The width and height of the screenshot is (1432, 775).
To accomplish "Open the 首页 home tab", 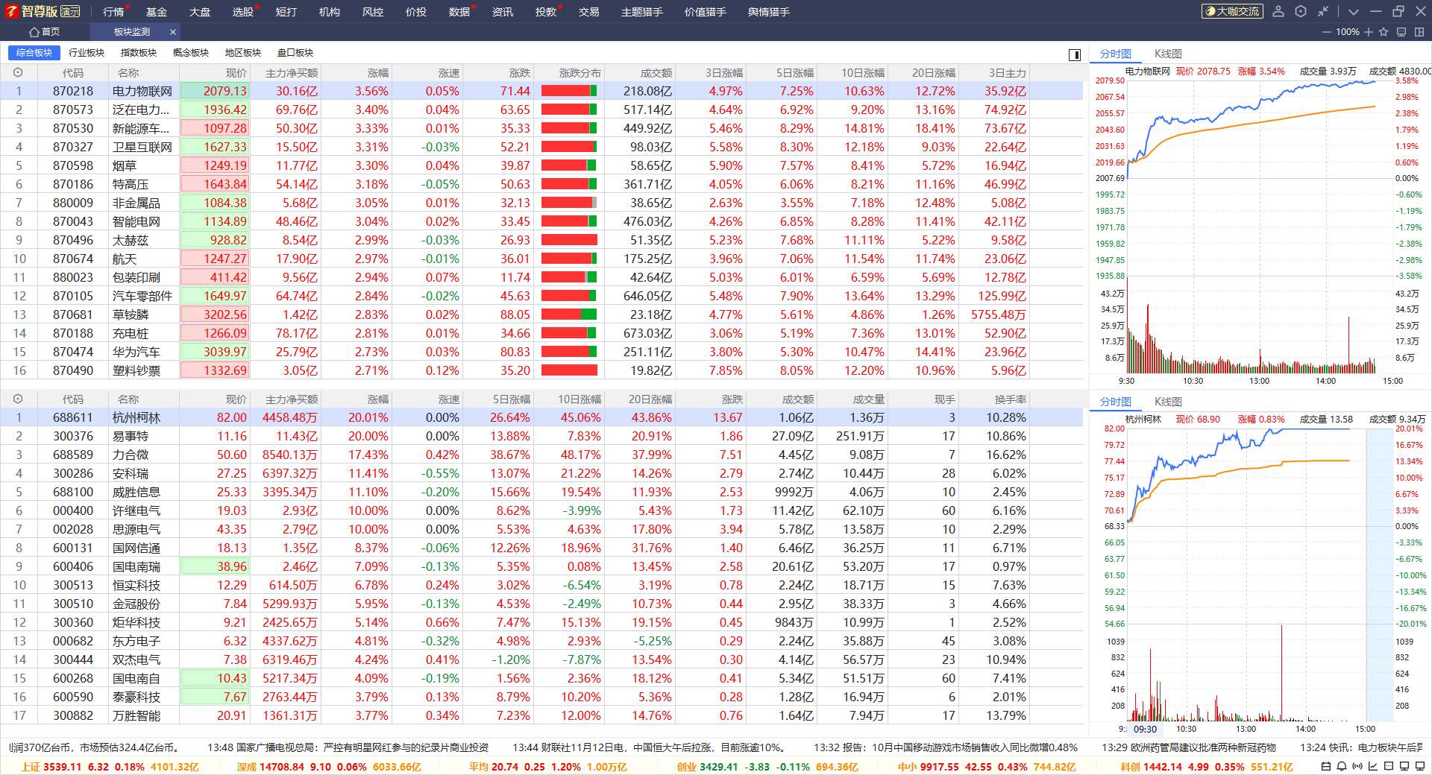I will click(x=45, y=32).
